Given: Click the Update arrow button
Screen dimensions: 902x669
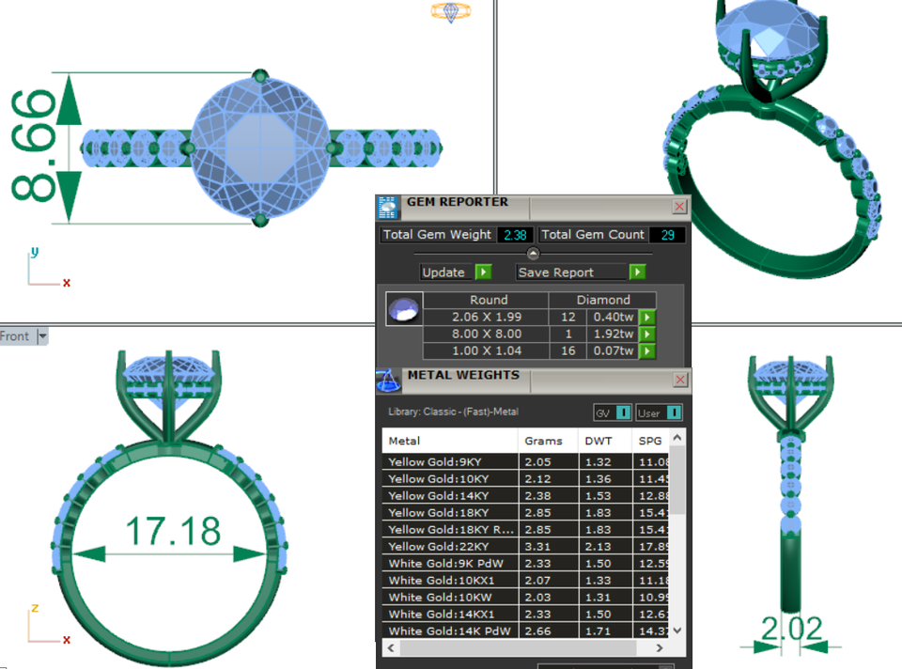Looking at the screenshot, I should (483, 272).
